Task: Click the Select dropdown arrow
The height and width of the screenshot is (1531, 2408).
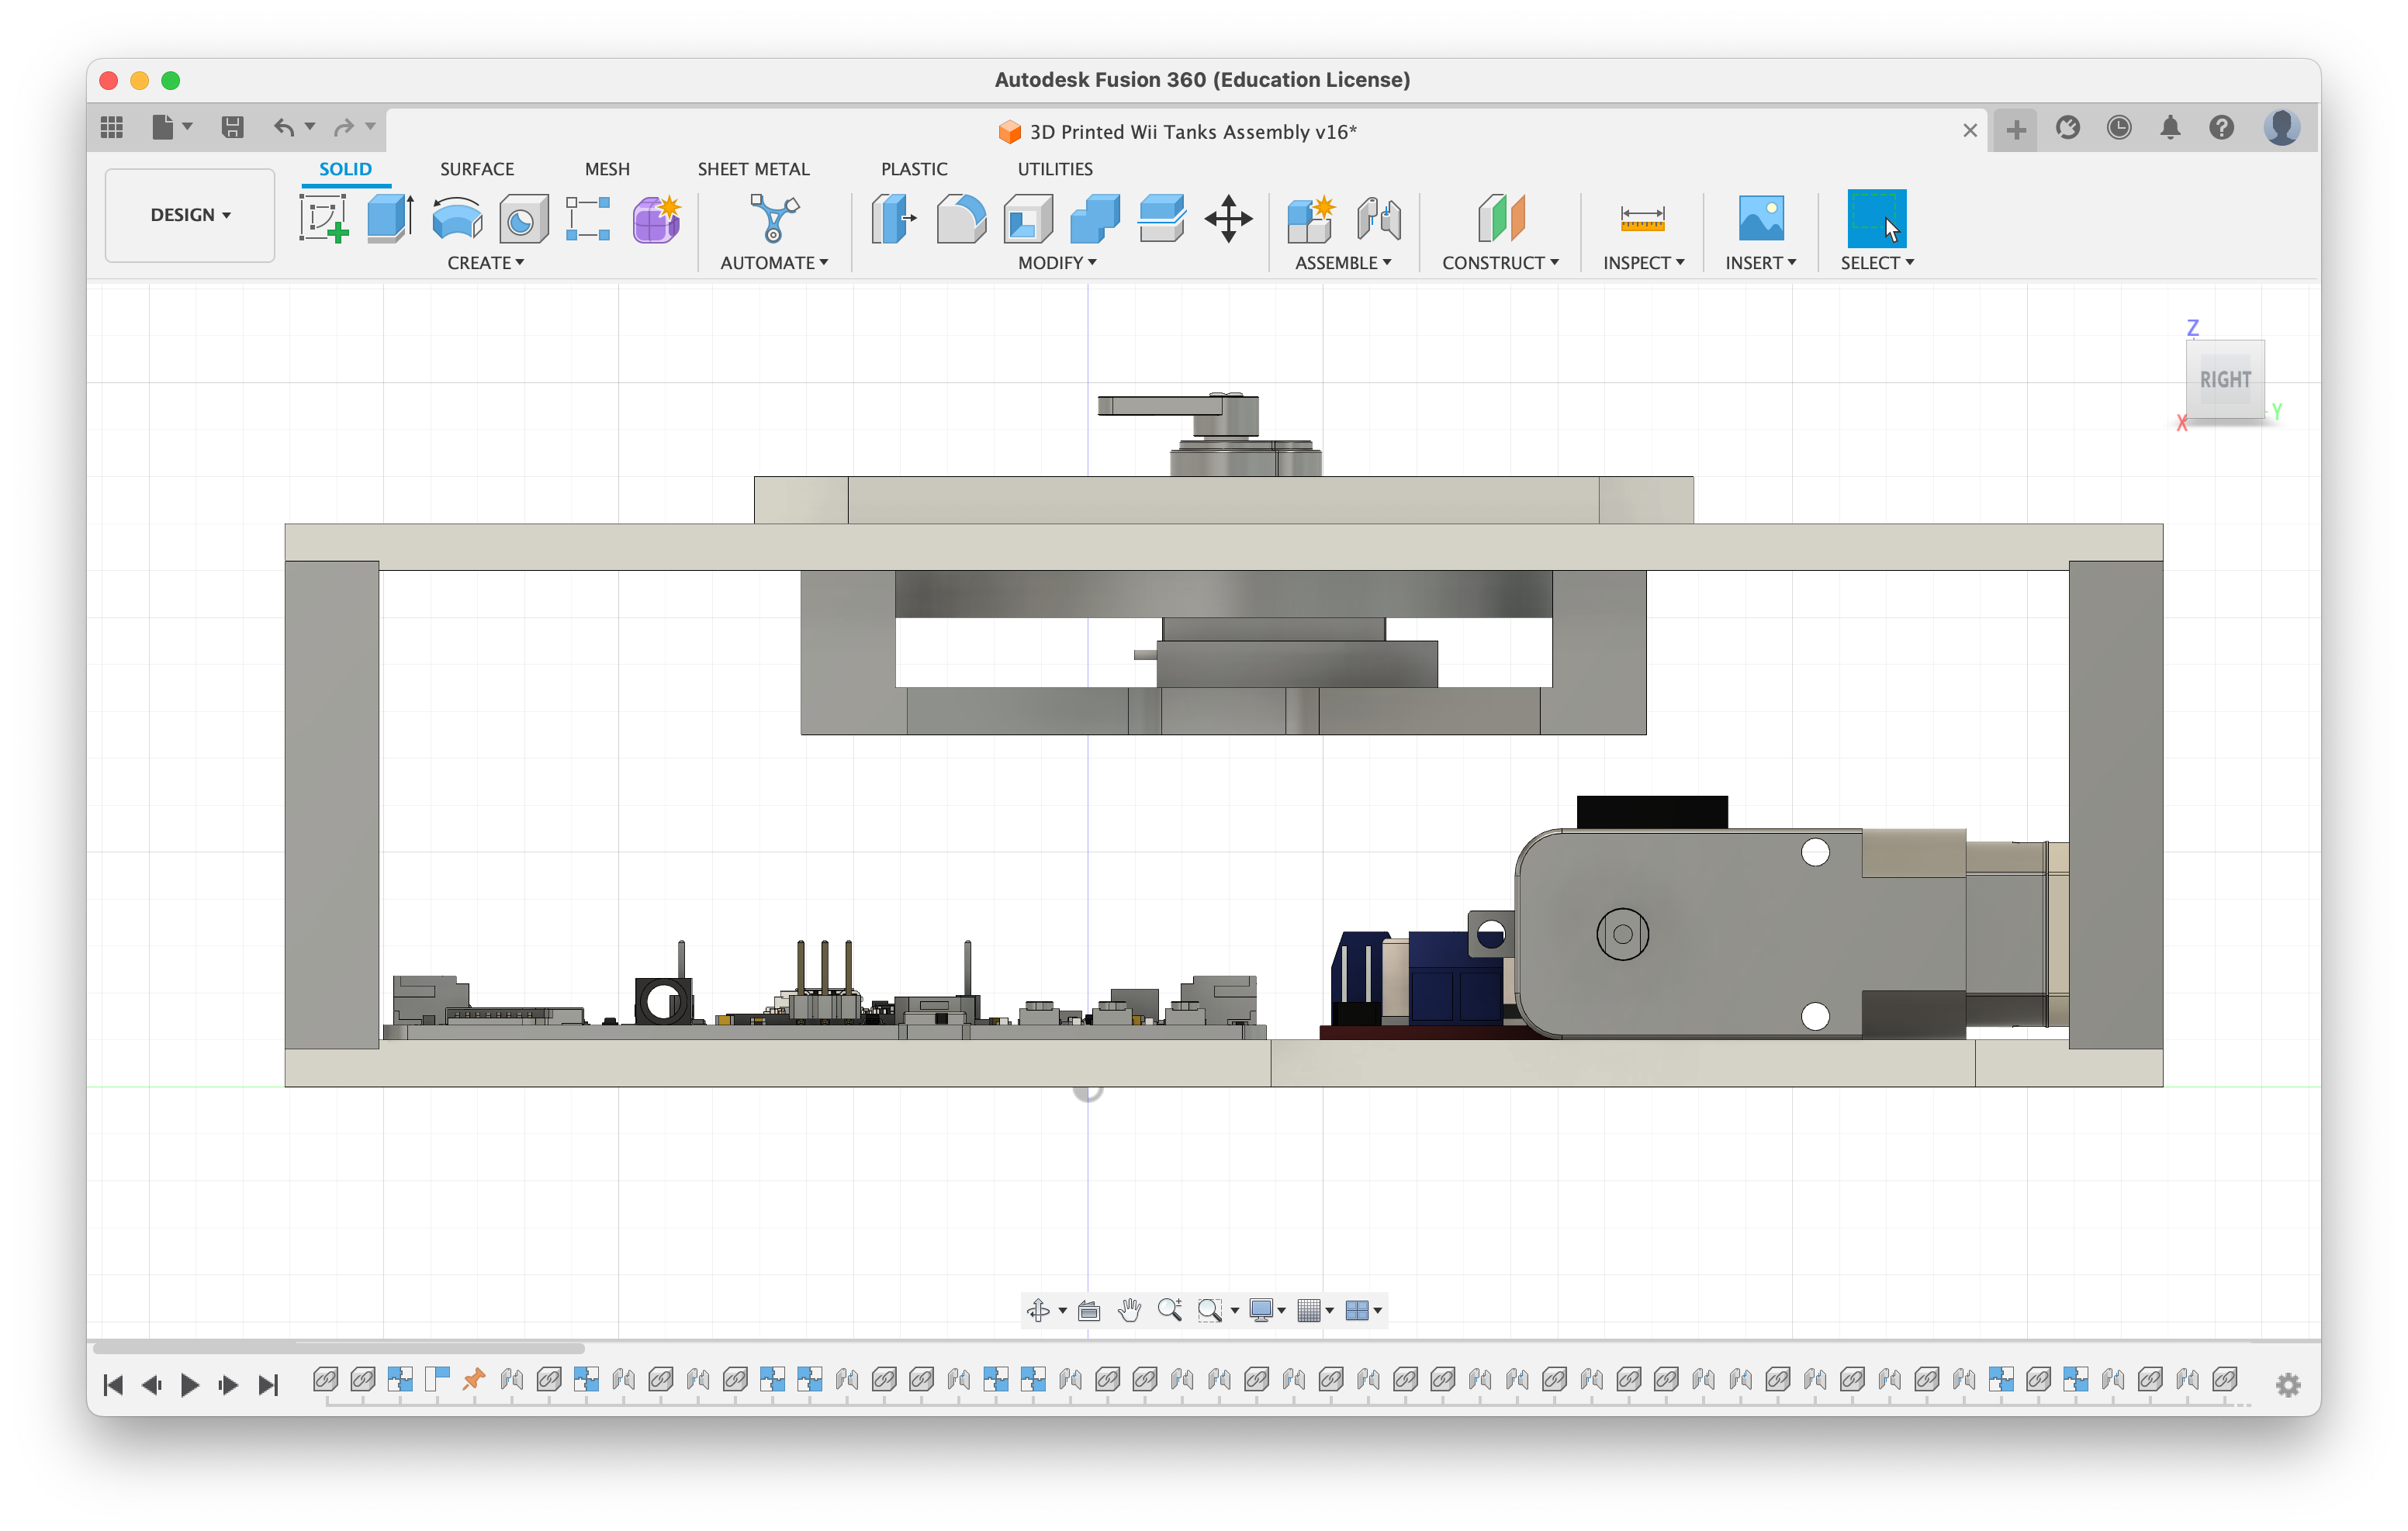Action: click(x=1915, y=263)
